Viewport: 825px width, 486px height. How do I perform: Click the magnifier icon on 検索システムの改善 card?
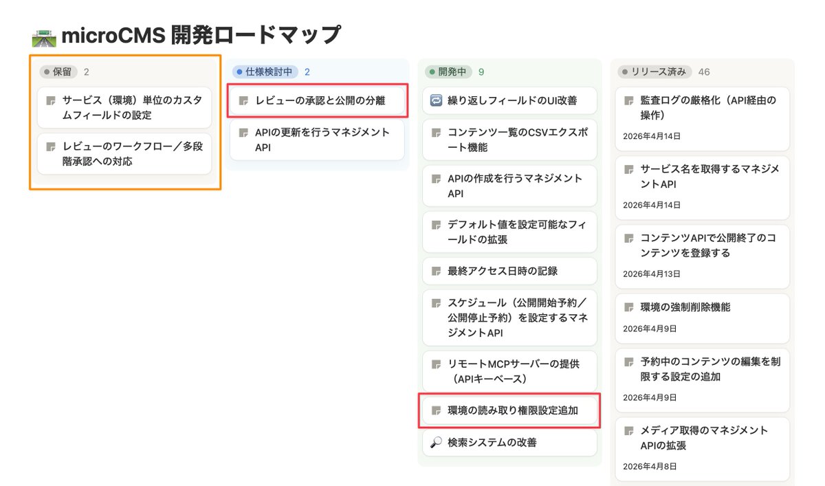point(436,443)
